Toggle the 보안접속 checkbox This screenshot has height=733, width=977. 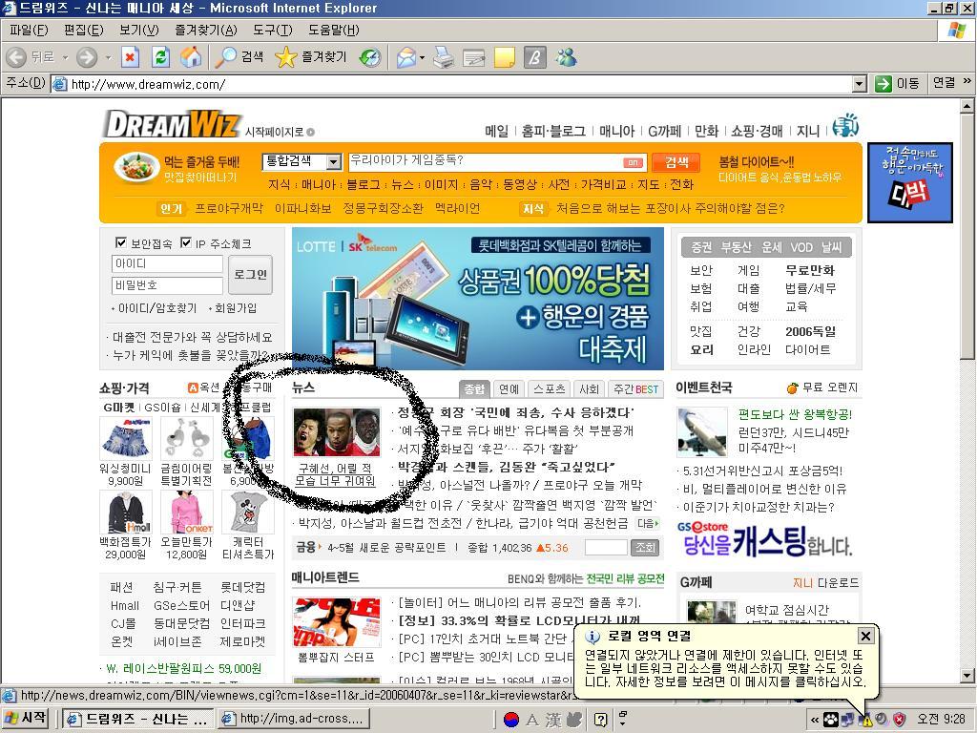point(121,242)
